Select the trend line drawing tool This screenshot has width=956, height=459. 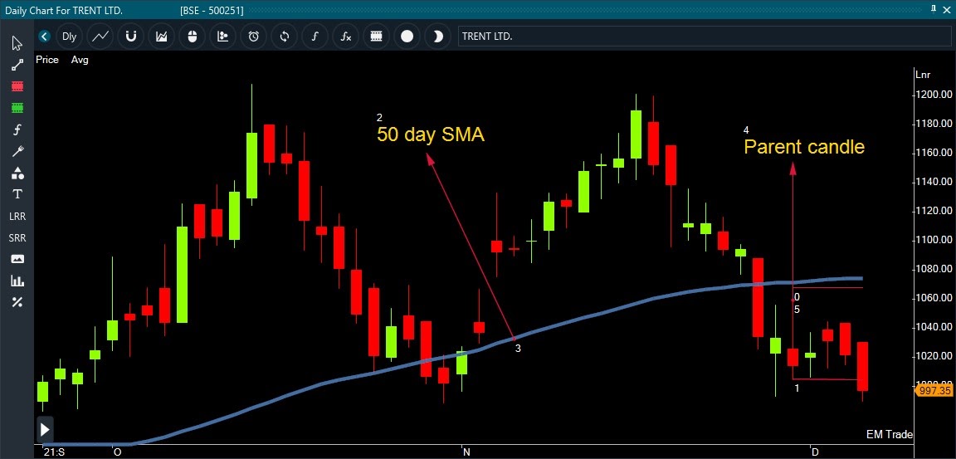[17, 66]
